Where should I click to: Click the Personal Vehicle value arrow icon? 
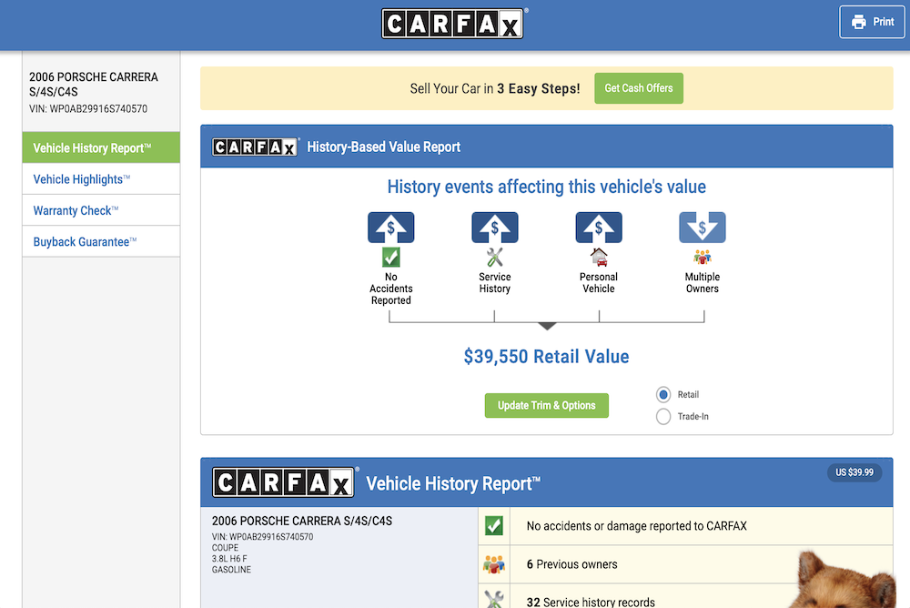599,228
